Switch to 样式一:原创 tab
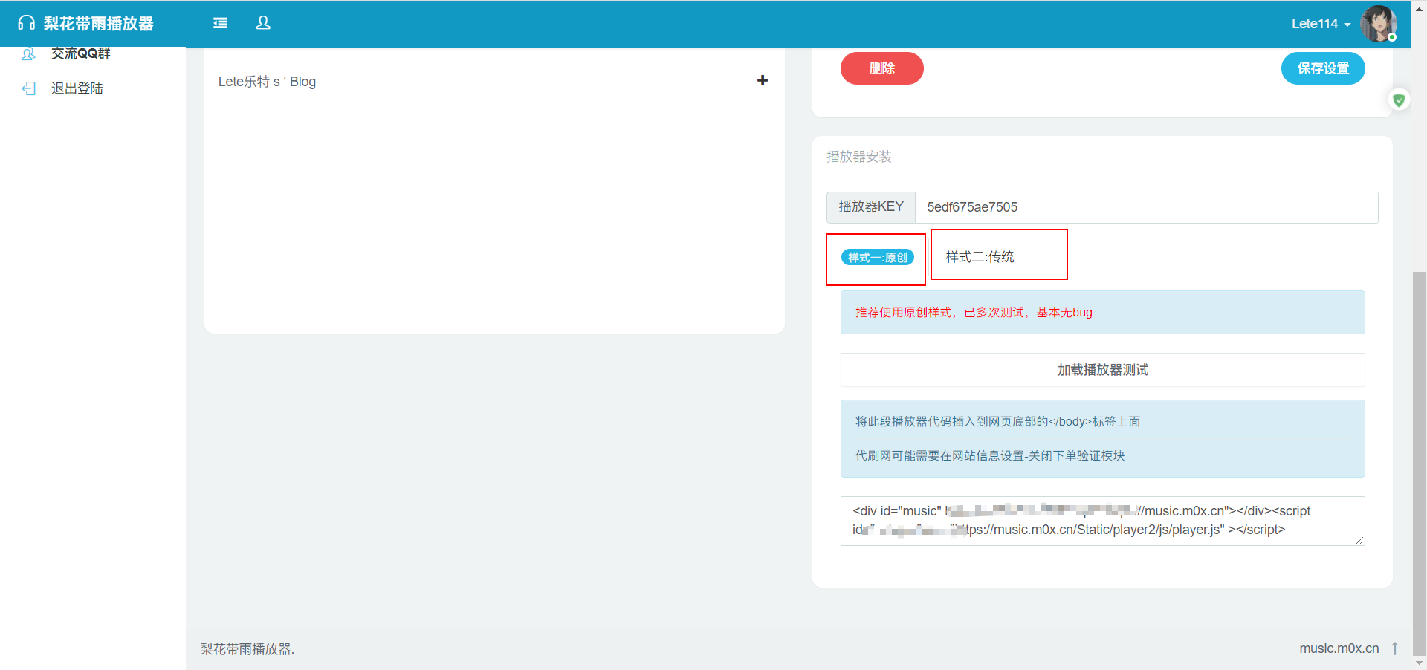 pos(877,258)
